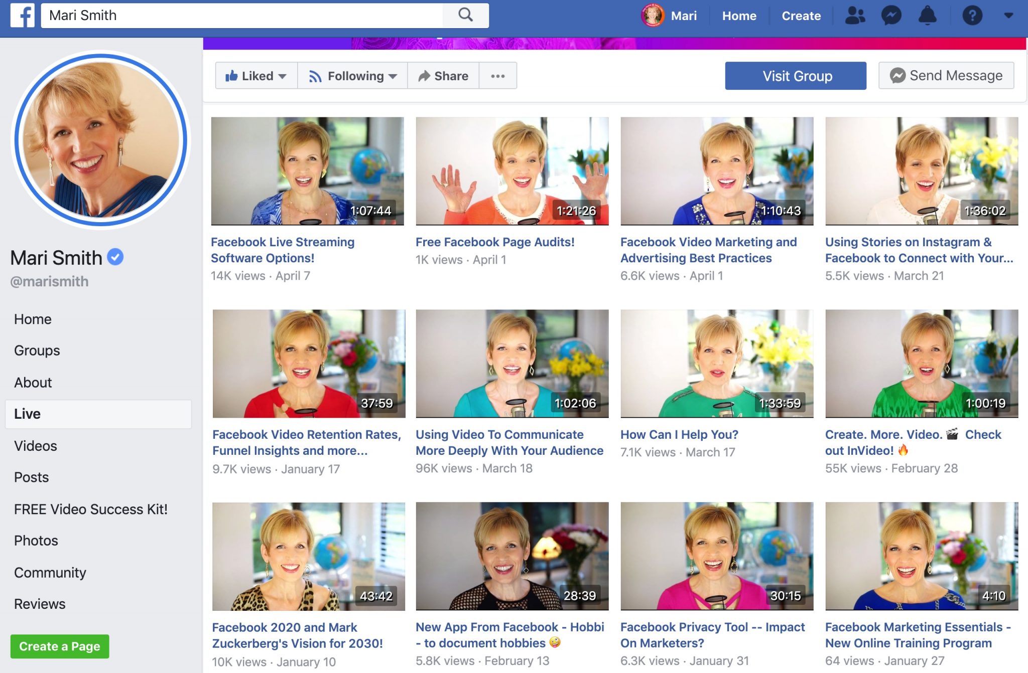Open the Friend Requests icon

click(855, 16)
